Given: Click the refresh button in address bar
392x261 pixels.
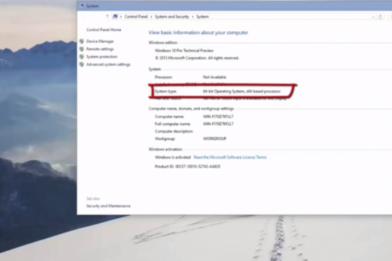Looking at the screenshot, I should (x=380, y=17).
